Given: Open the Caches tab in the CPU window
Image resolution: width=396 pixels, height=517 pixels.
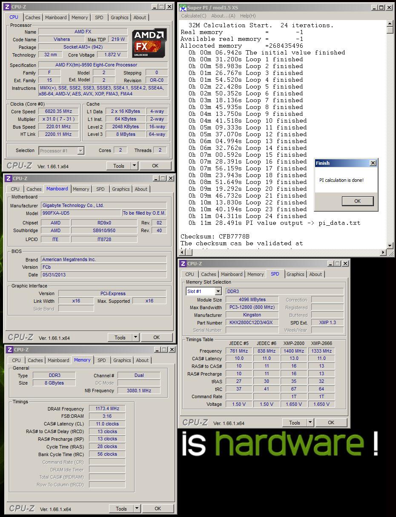Looking at the screenshot, I should (x=32, y=17).
